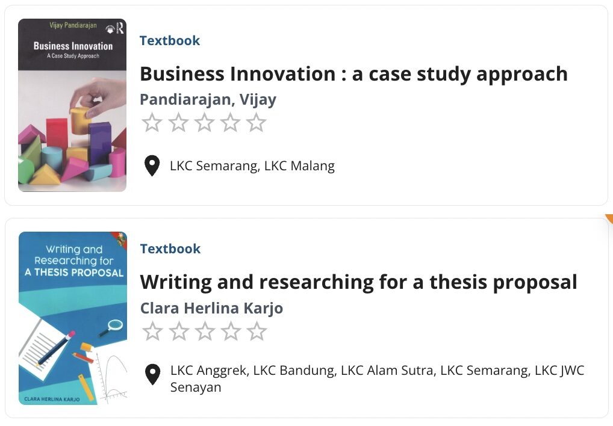
Task: Open the Writing and Researching thesis cover
Action: click(x=73, y=318)
